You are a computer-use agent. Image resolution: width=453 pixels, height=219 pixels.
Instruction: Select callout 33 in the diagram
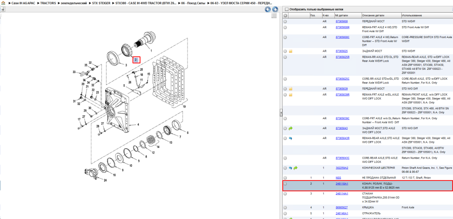click(74, 72)
